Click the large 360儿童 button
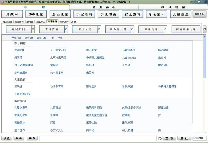Image resolution: width=208 pixels, height=143 pixels. coord(36,14)
